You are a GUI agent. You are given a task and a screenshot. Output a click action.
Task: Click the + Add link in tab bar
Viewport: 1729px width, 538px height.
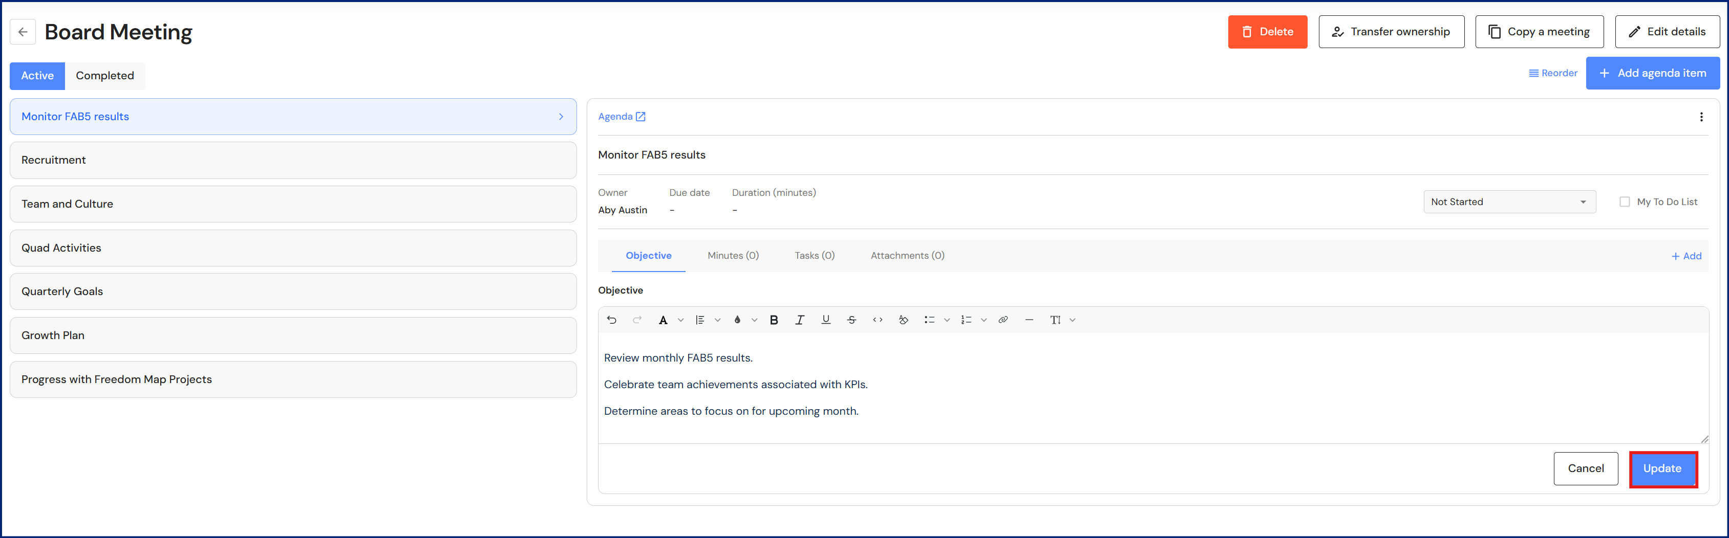(x=1686, y=256)
